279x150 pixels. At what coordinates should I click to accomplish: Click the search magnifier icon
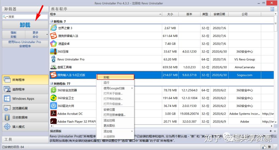click(x=4, y=17)
